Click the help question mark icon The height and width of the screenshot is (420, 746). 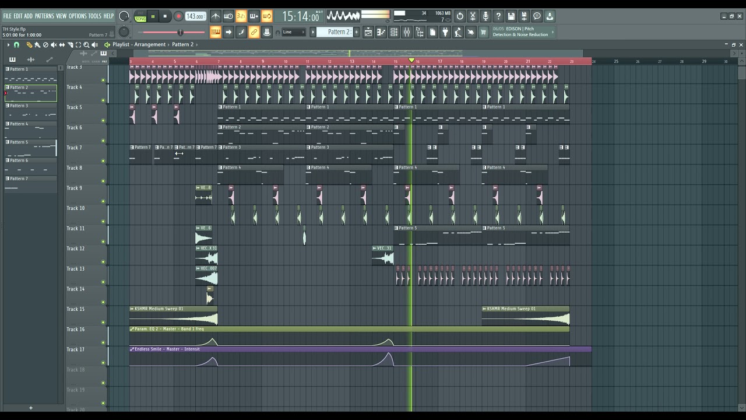498,16
